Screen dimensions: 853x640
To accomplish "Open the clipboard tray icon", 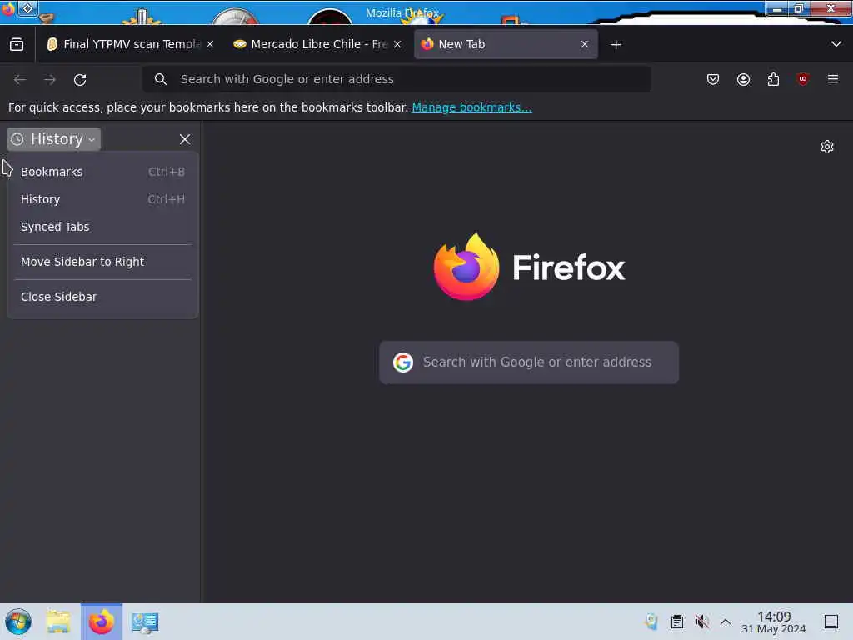I will point(676,622).
